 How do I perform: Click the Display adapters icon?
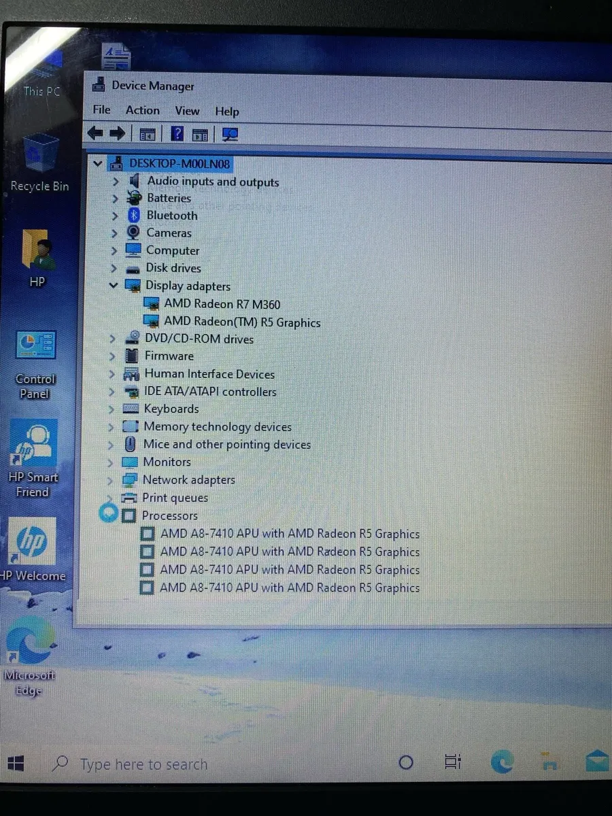(133, 286)
